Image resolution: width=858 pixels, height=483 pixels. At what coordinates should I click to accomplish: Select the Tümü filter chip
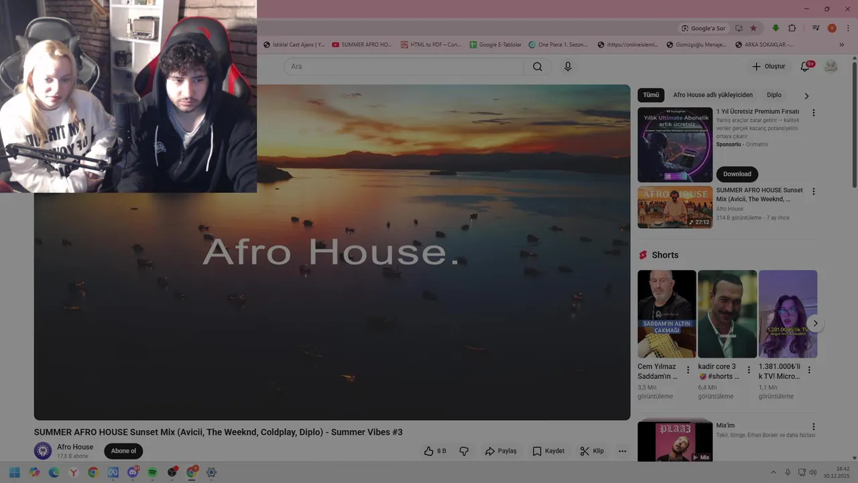tap(651, 95)
